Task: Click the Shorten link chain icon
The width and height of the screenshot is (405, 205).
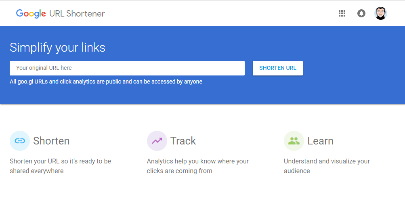Action: coord(20,141)
